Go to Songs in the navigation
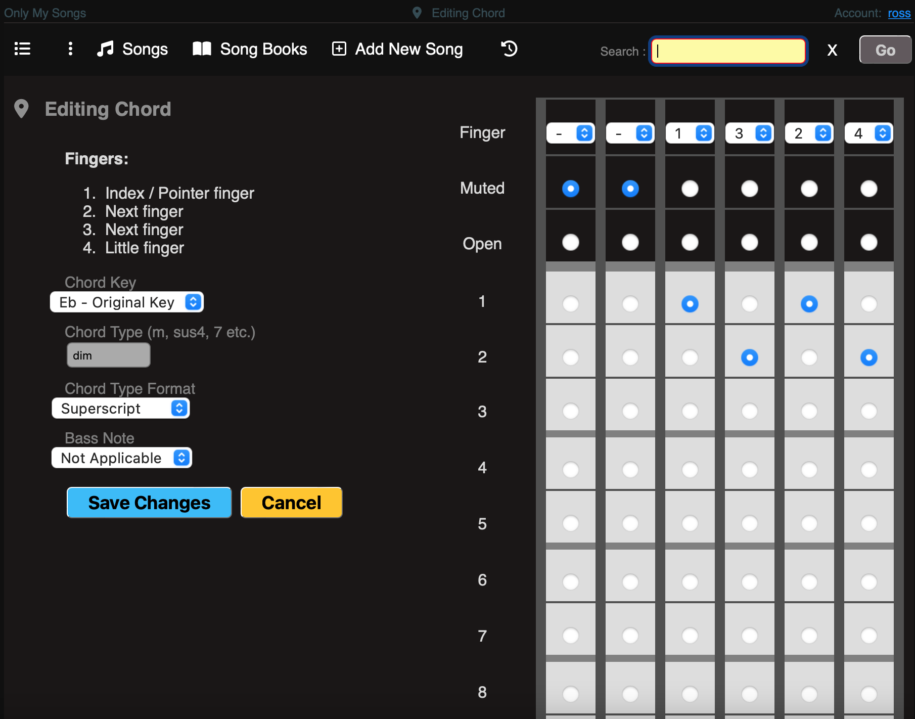This screenshot has height=719, width=915. tap(145, 49)
